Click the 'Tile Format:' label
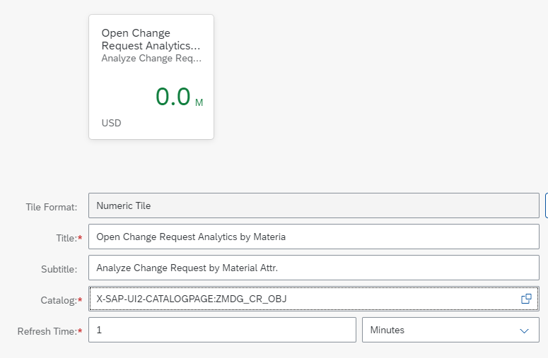548x358 pixels. point(52,207)
